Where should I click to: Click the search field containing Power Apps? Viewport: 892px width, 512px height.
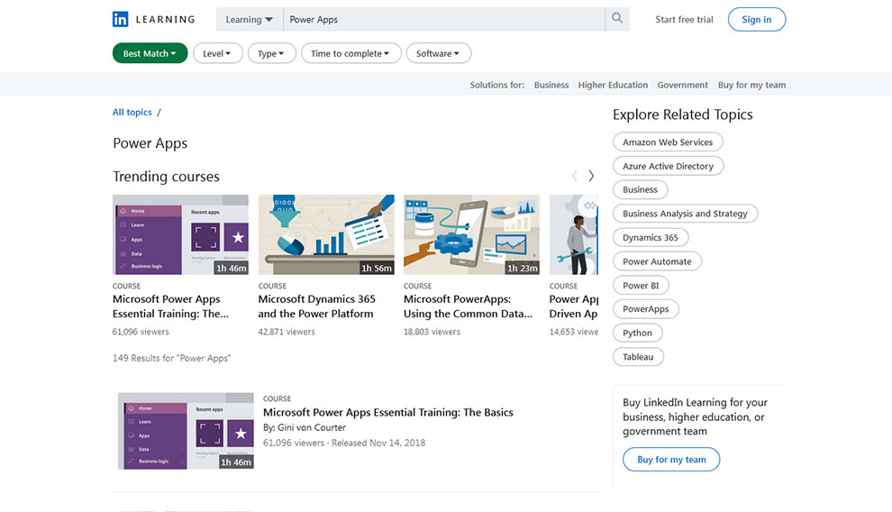443,19
